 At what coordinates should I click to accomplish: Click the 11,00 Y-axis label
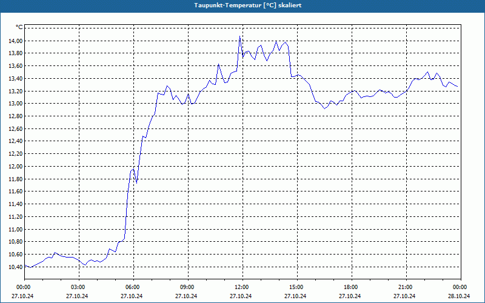[15, 229]
